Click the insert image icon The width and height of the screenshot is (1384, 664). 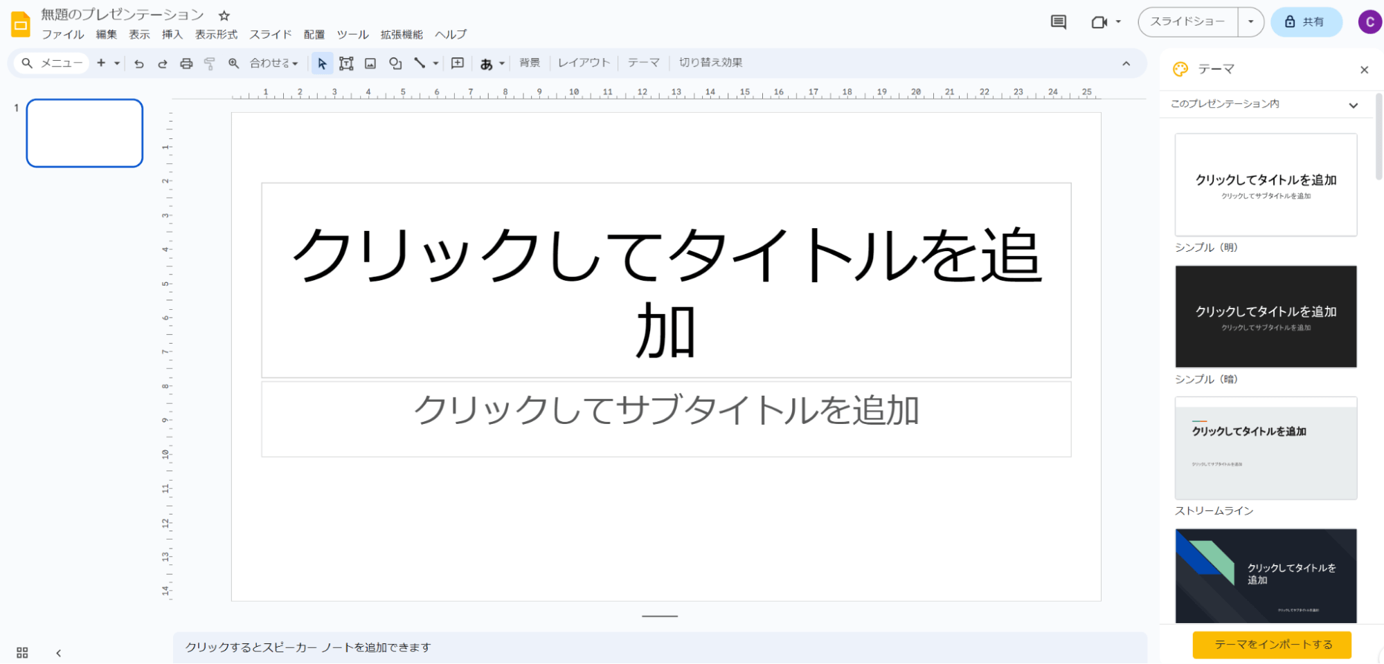[x=370, y=64]
